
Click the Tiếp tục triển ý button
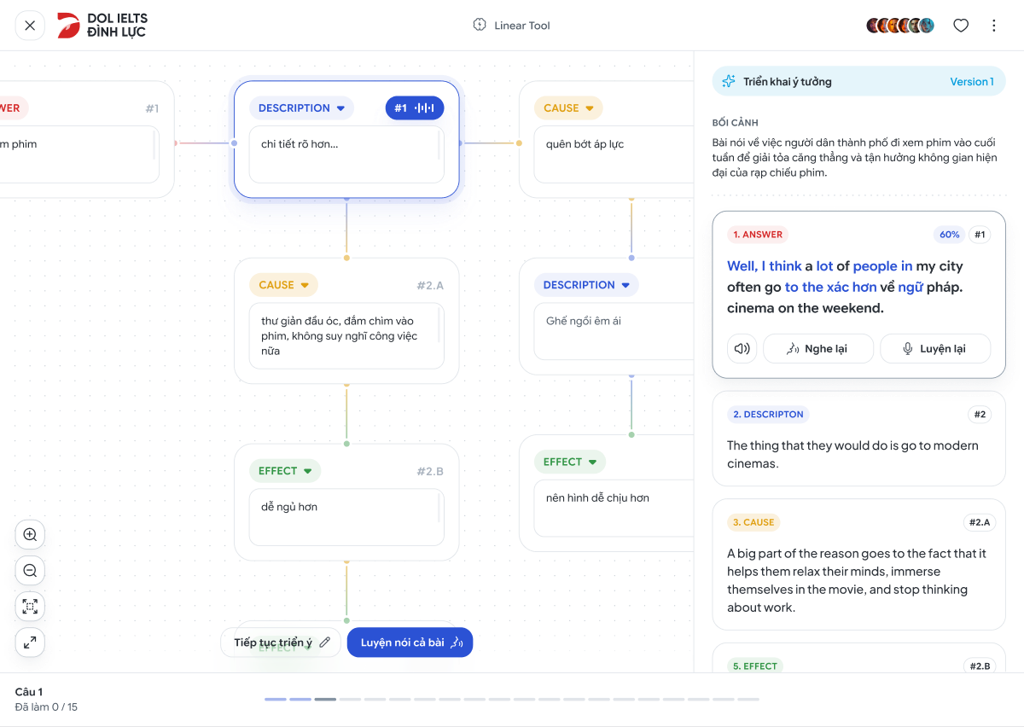281,643
